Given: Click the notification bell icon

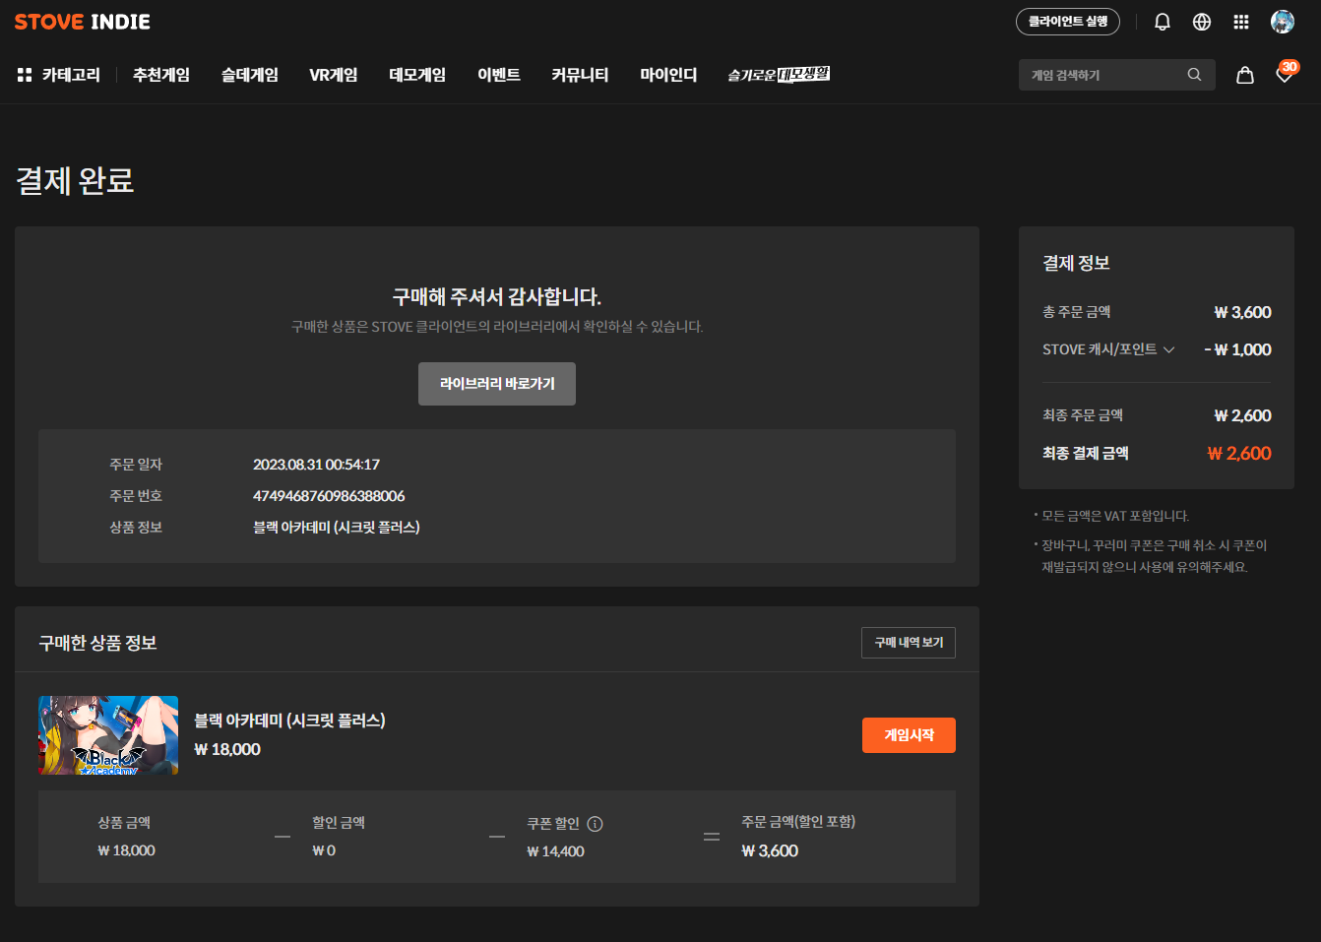Looking at the screenshot, I should (1163, 22).
